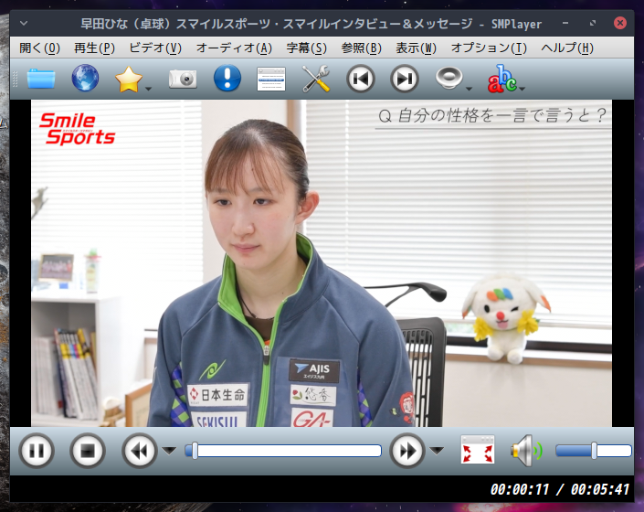The image size is (644, 512).
Task: Minimize the SMPlayer window
Action: pos(565,23)
